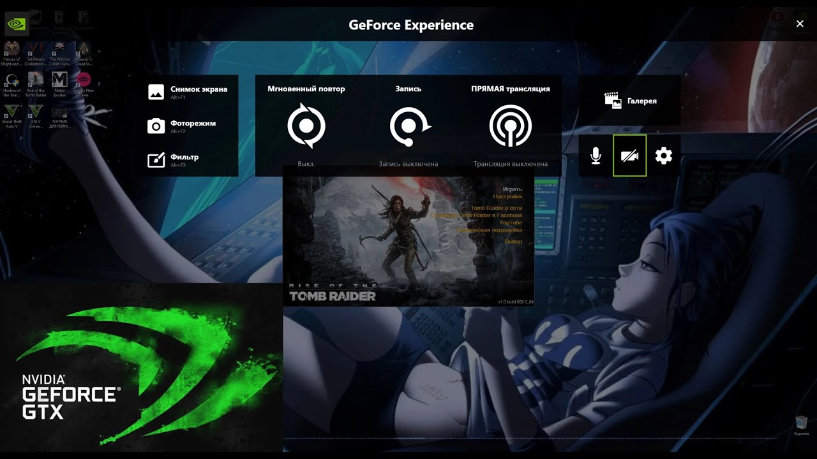Open Tomb Raider в Facebook page link
This screenshot has width=817, height=459.
tap(477, 215)
